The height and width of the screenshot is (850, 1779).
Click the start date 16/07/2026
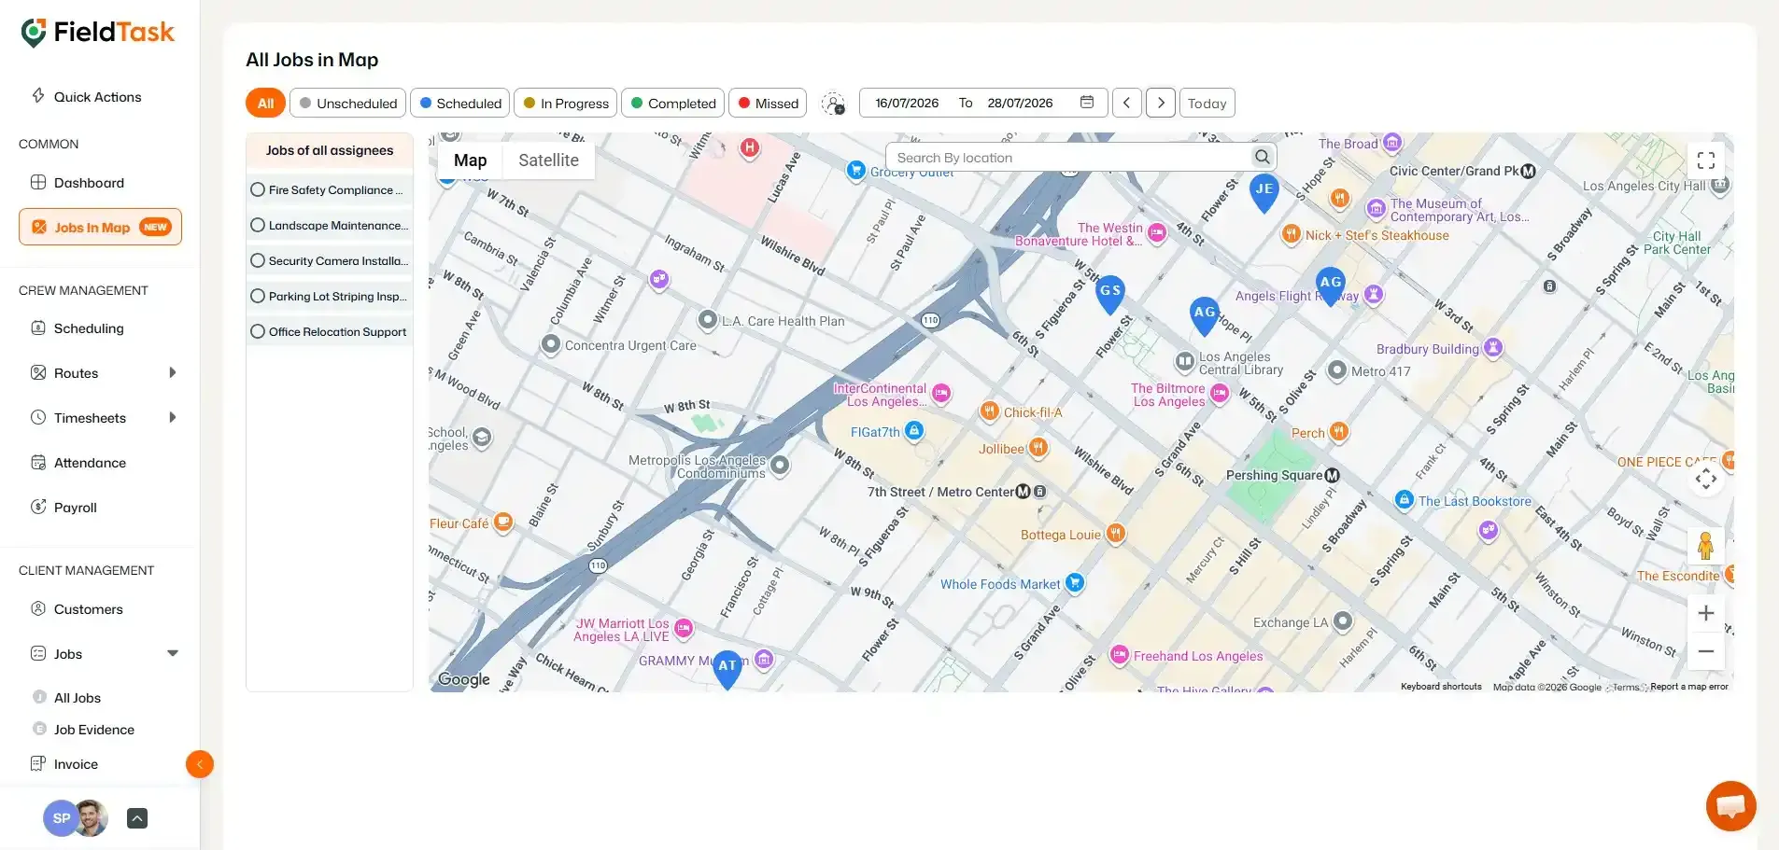point(907,103)
